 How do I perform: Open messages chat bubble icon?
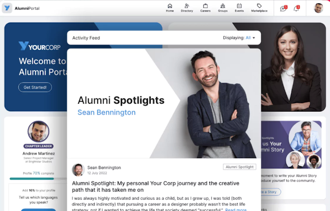click(x=283, y=8)
